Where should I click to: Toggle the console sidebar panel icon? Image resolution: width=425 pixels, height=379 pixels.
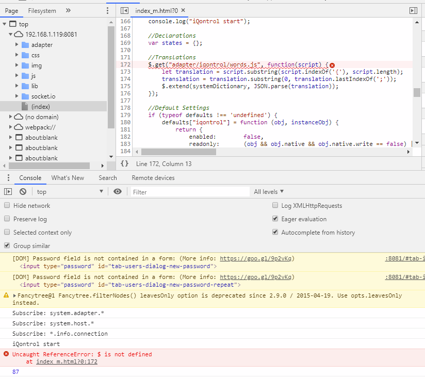[x=8, y=192]
